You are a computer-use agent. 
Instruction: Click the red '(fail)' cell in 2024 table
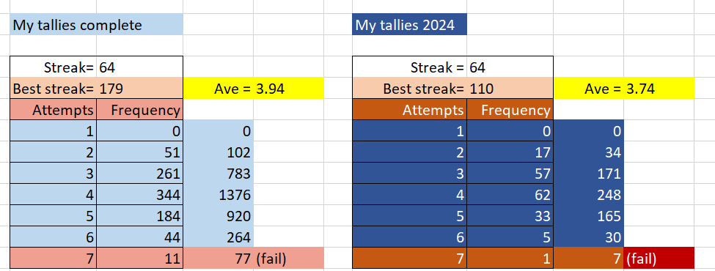point(659,259)
